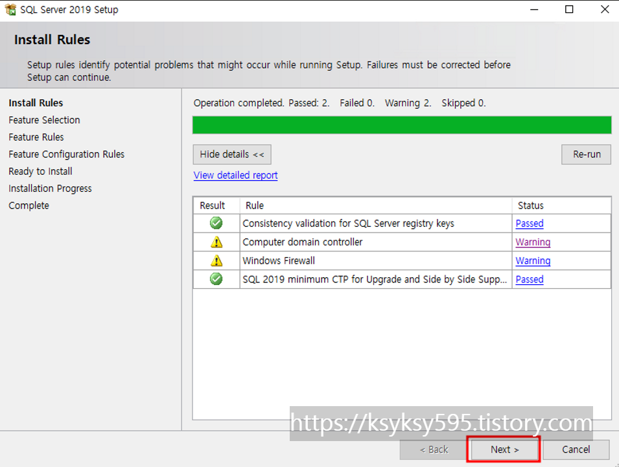Minimize the SQL Server 2019 Setup window
The image size is (619, 467).
534,10
